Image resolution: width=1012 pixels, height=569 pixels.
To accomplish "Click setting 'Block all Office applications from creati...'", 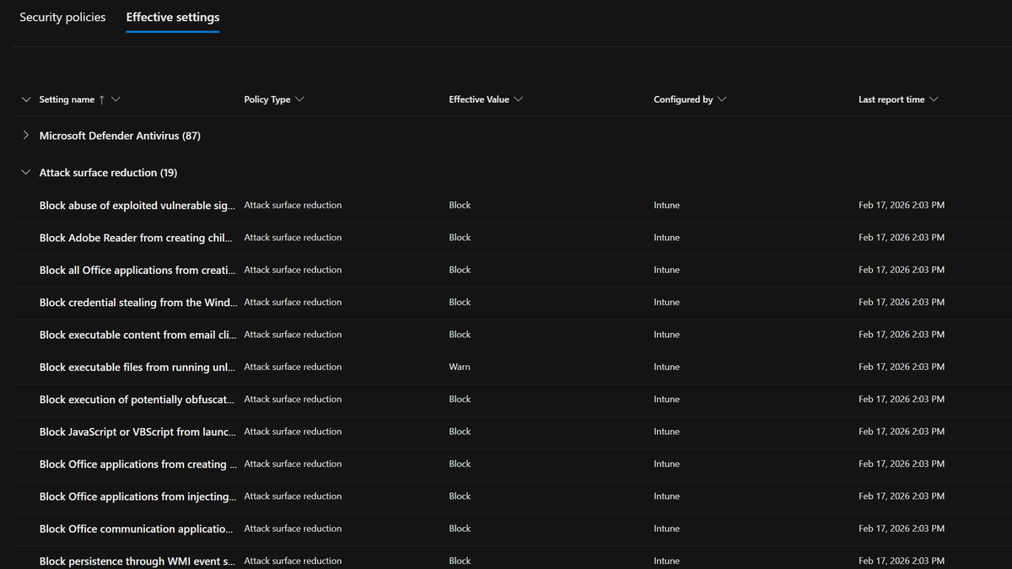I will click(137, 270).
